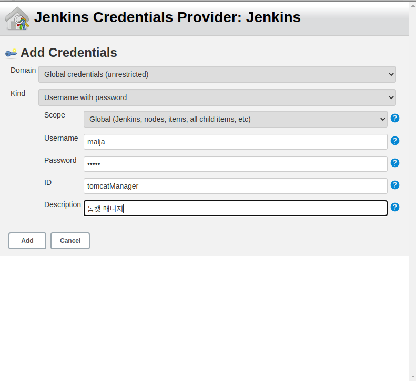Click the Password label
Image resolution: width=416 pixels, height=381 pixels.
[x=60, y=160]
